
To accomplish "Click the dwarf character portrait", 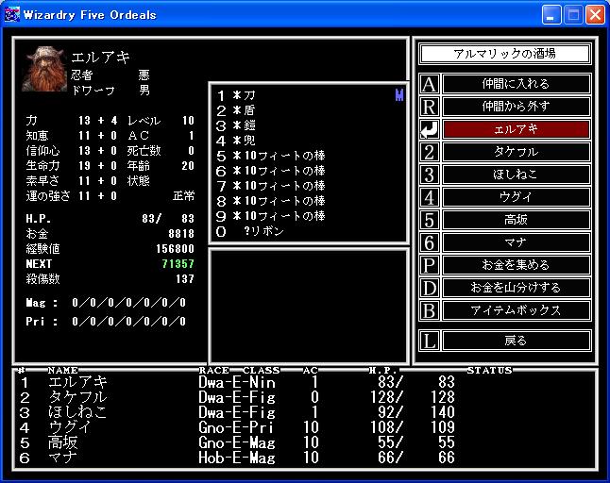I will coord(44,69).
